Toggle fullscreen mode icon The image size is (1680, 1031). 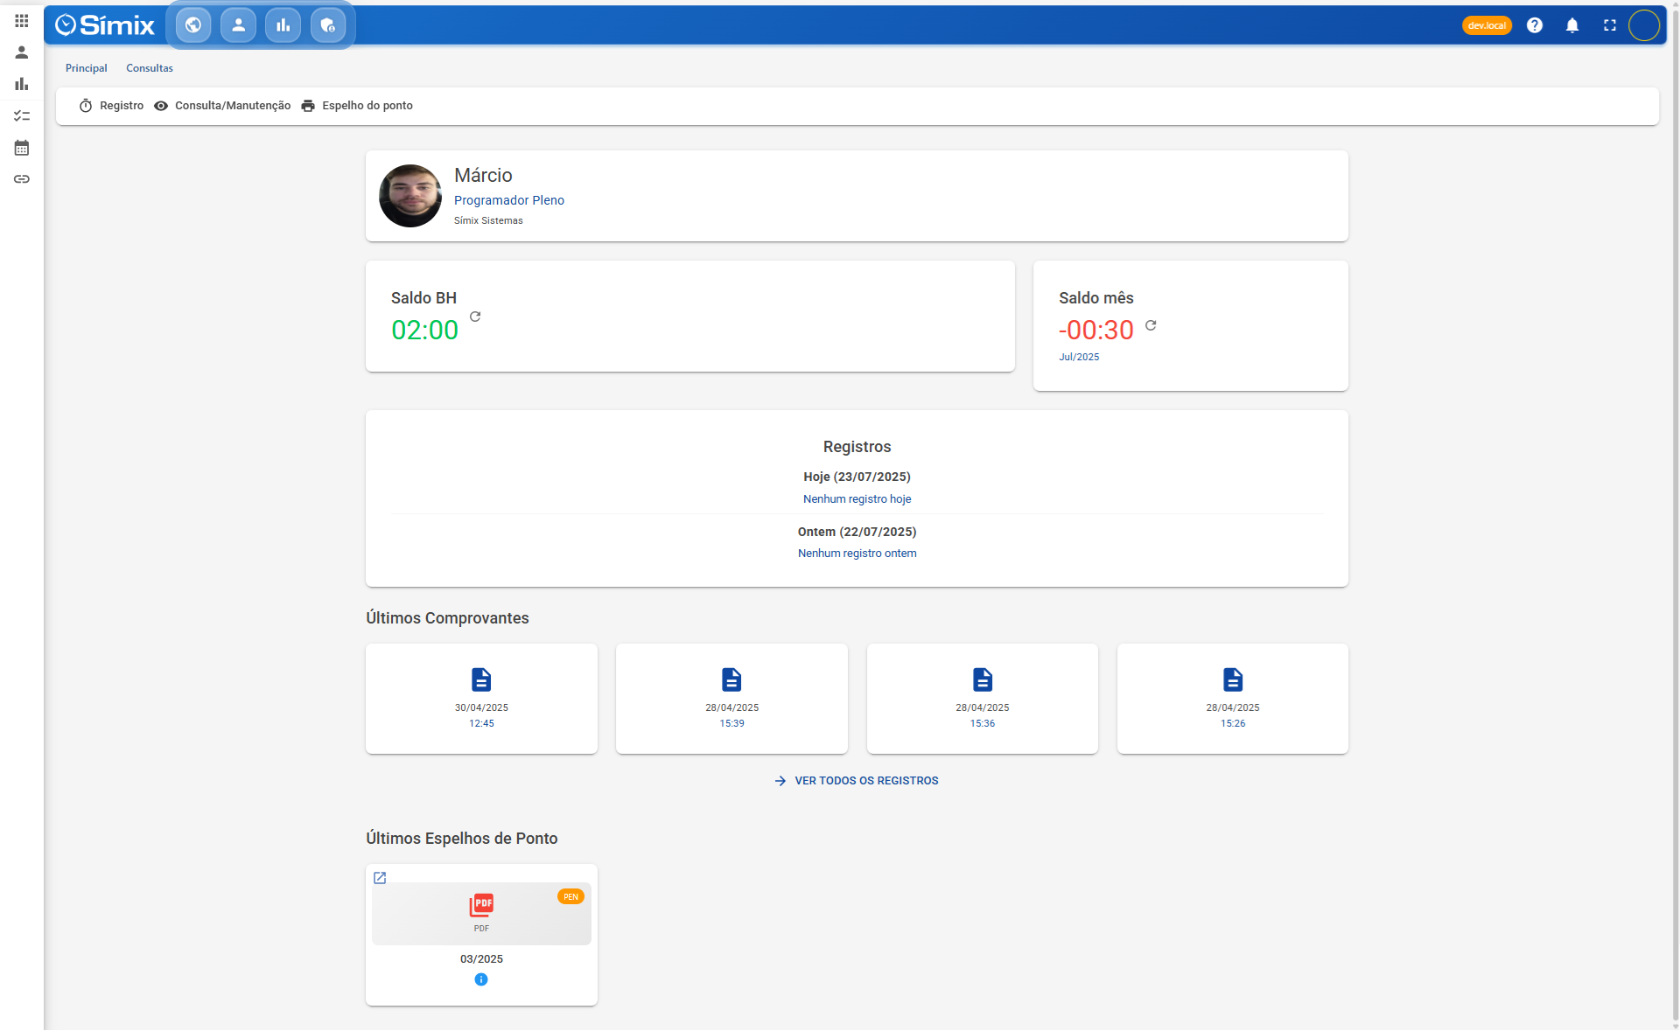(x=1610, y=25)
